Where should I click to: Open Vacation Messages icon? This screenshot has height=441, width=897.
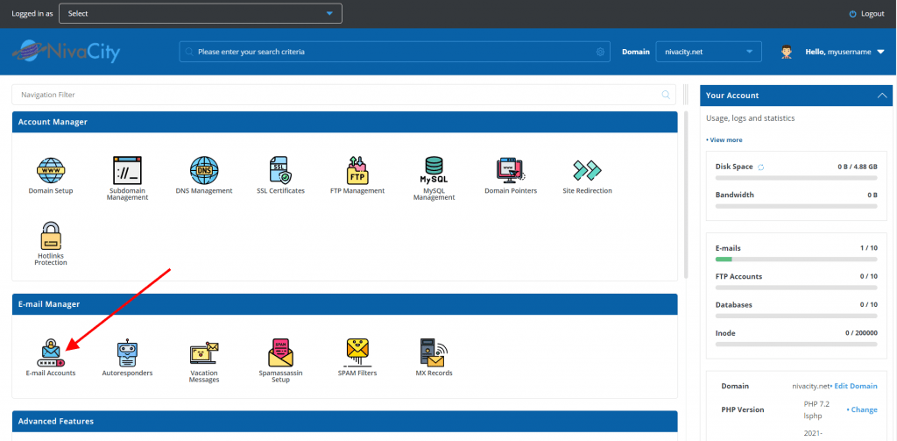point(204,353)
